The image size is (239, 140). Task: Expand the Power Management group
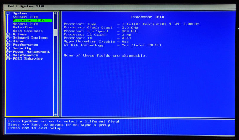tap(8, 52)
